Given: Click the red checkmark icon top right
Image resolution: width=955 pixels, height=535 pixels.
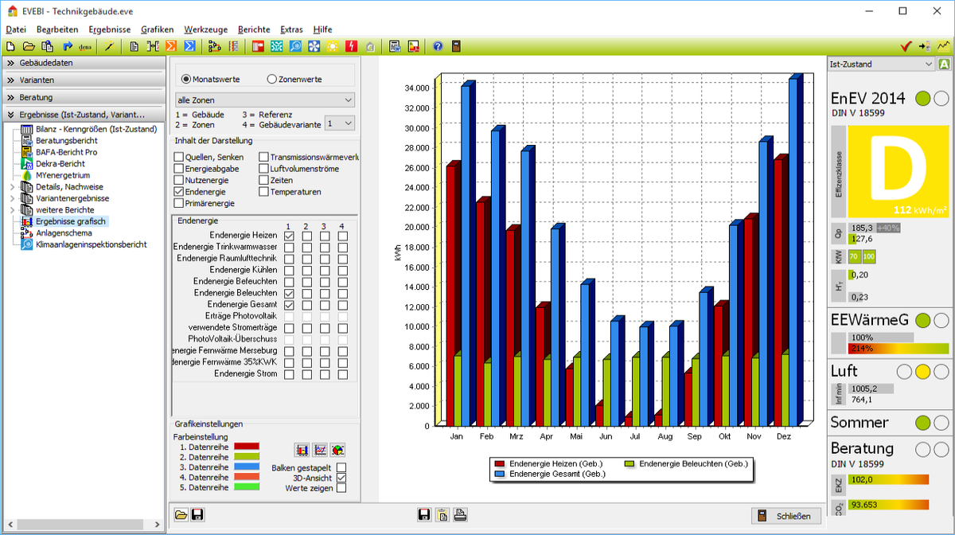Looking at the screenshot, I should [906, 46].
